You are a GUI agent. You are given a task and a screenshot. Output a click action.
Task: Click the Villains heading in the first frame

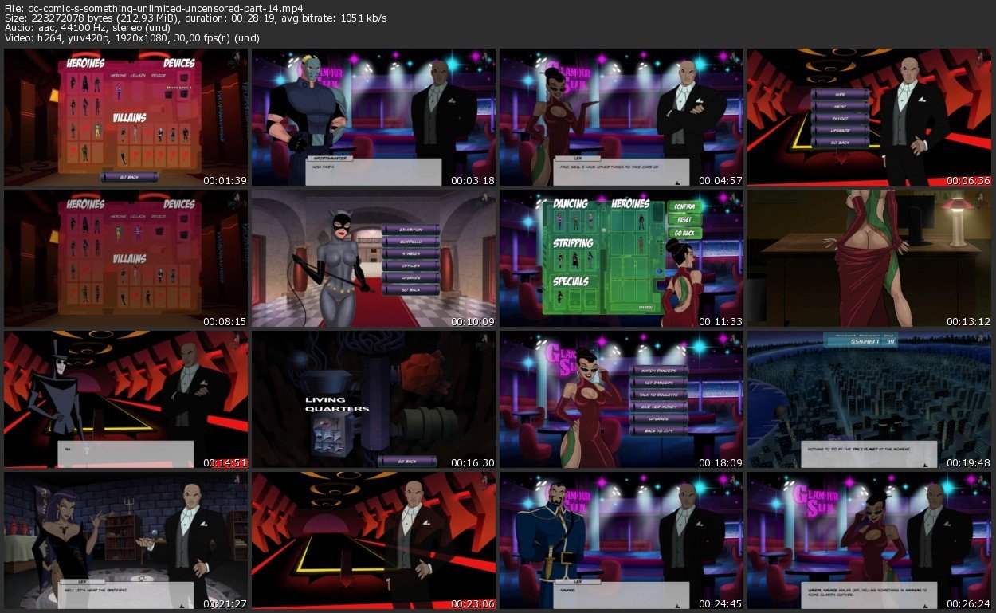tap(128, 117)
